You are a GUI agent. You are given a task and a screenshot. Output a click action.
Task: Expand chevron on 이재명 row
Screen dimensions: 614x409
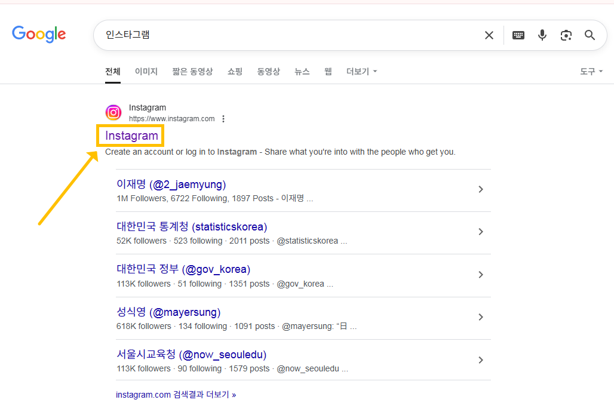click(480, 189)
